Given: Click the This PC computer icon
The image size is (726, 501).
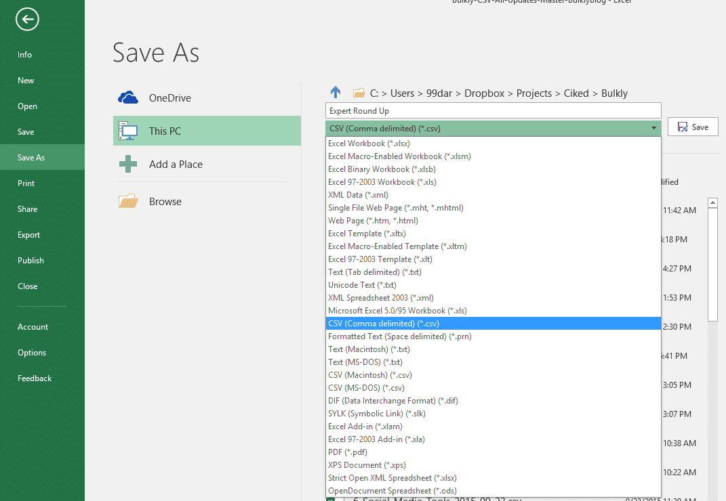Looking at the screenshot, I should tap(128, 131).
